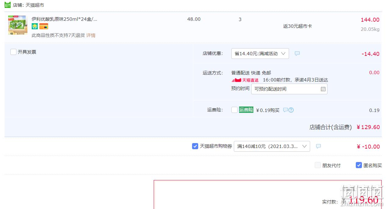Click the 此商品性质不支持7天退货 notice text
This screenshot has height=209, width=386.
tap(58, 35)
